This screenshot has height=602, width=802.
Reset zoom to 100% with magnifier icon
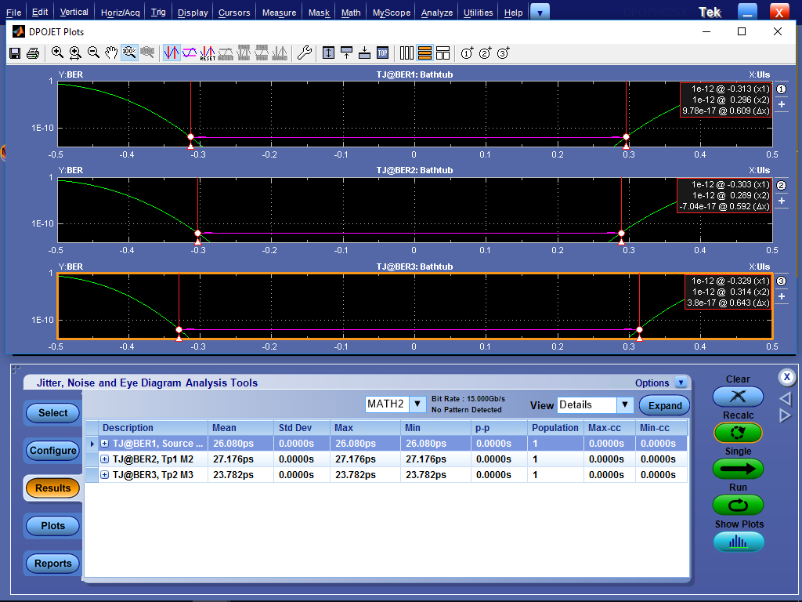[129, 53]
